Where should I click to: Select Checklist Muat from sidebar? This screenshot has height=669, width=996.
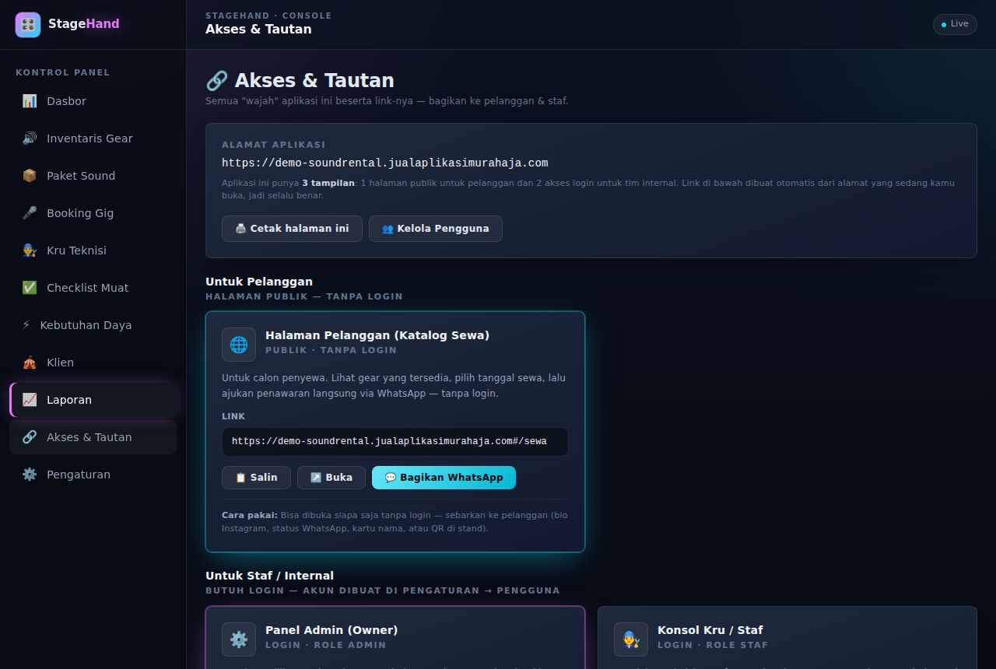(x=93, y=288)
